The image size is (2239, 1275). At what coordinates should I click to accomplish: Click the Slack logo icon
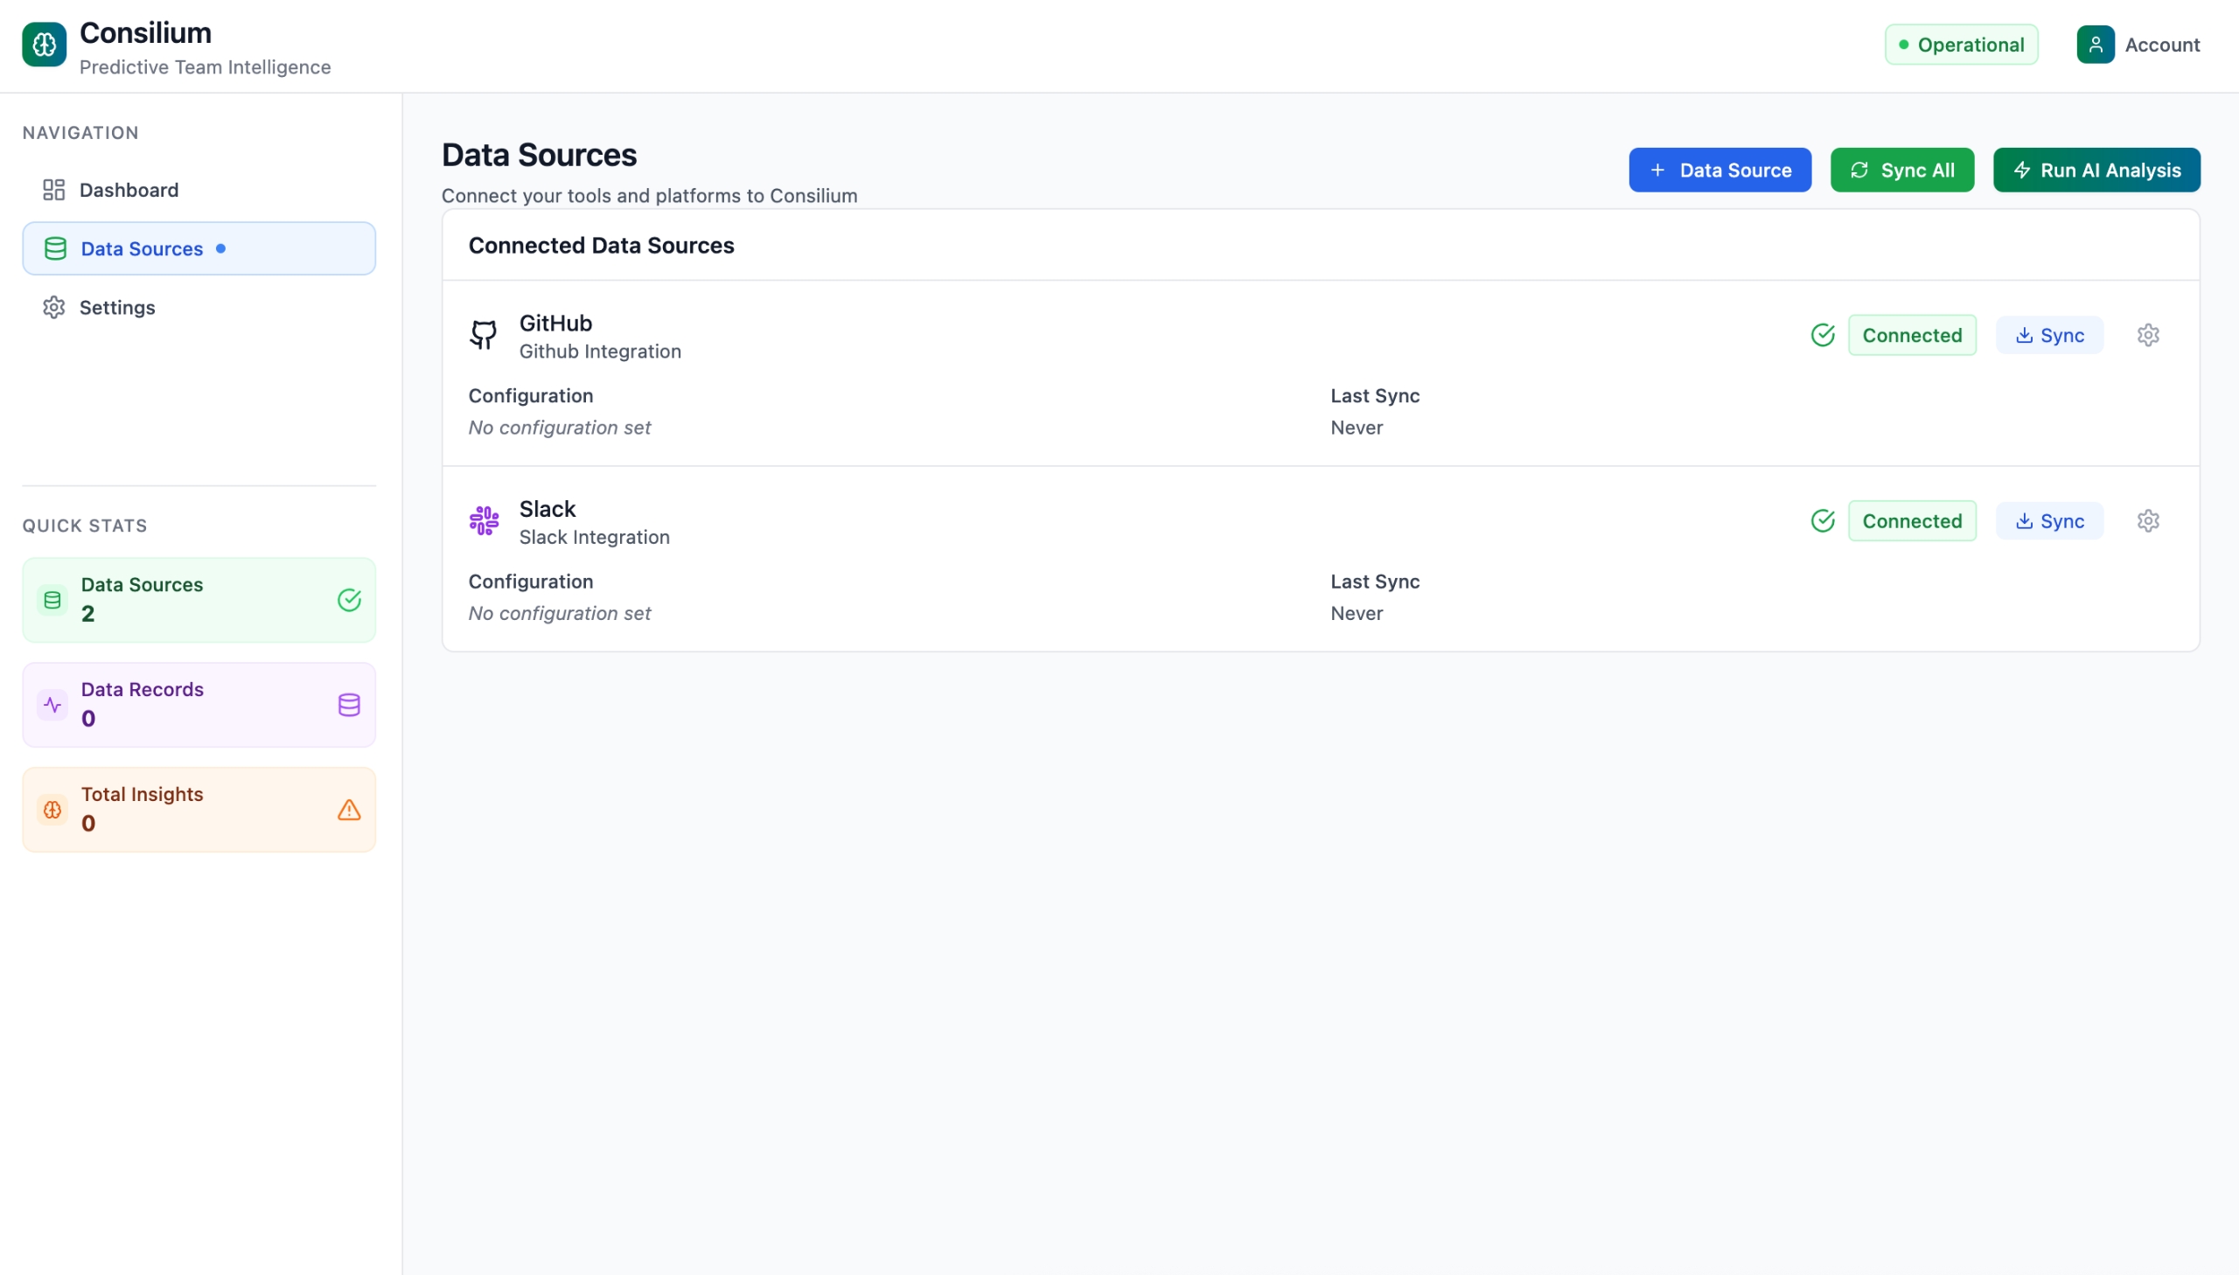(x=484, y=521)
